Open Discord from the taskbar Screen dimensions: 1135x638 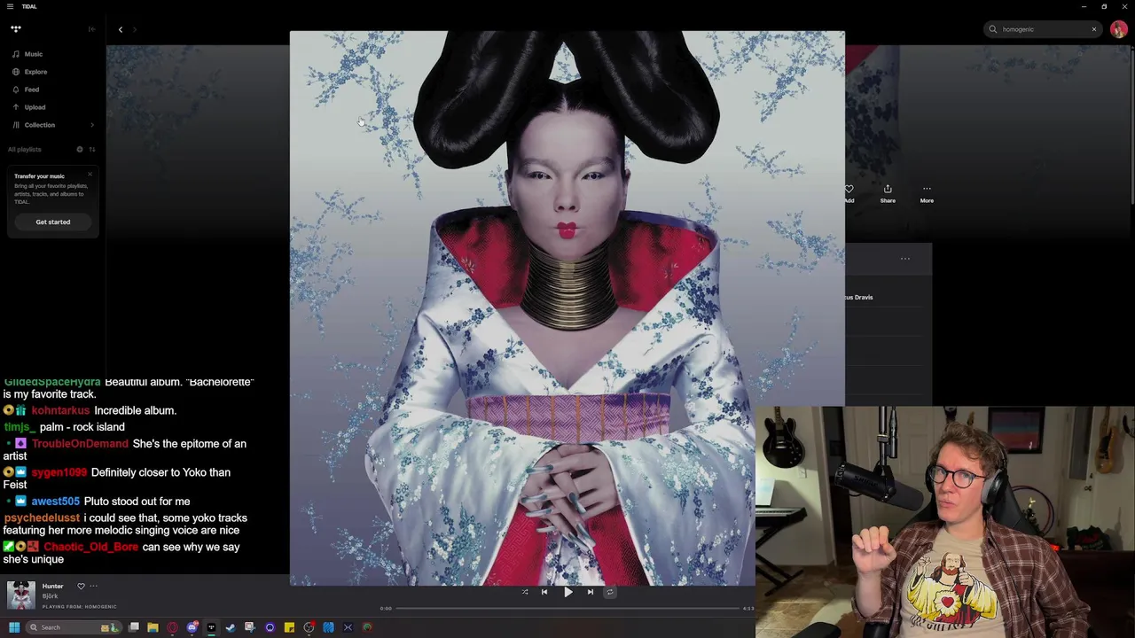click(192, 627)
